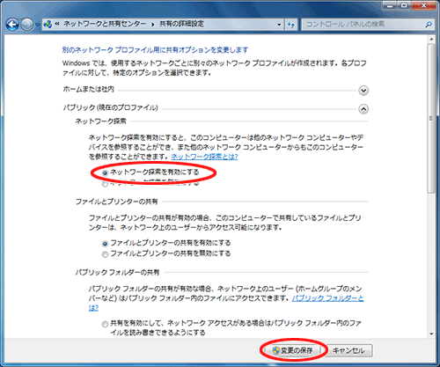This screenshot has width=440, height=367.
Task: Go back with the blue back arrow
Action: tap(12, 25)
